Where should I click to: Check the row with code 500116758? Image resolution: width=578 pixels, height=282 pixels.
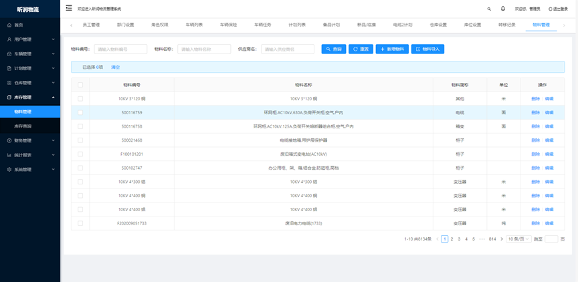click(80, 126)
